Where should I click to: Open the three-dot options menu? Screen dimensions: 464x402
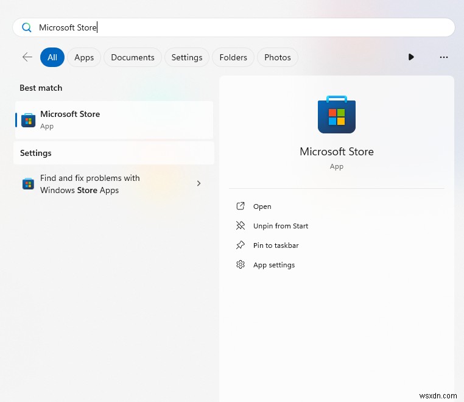pos(443,57)
